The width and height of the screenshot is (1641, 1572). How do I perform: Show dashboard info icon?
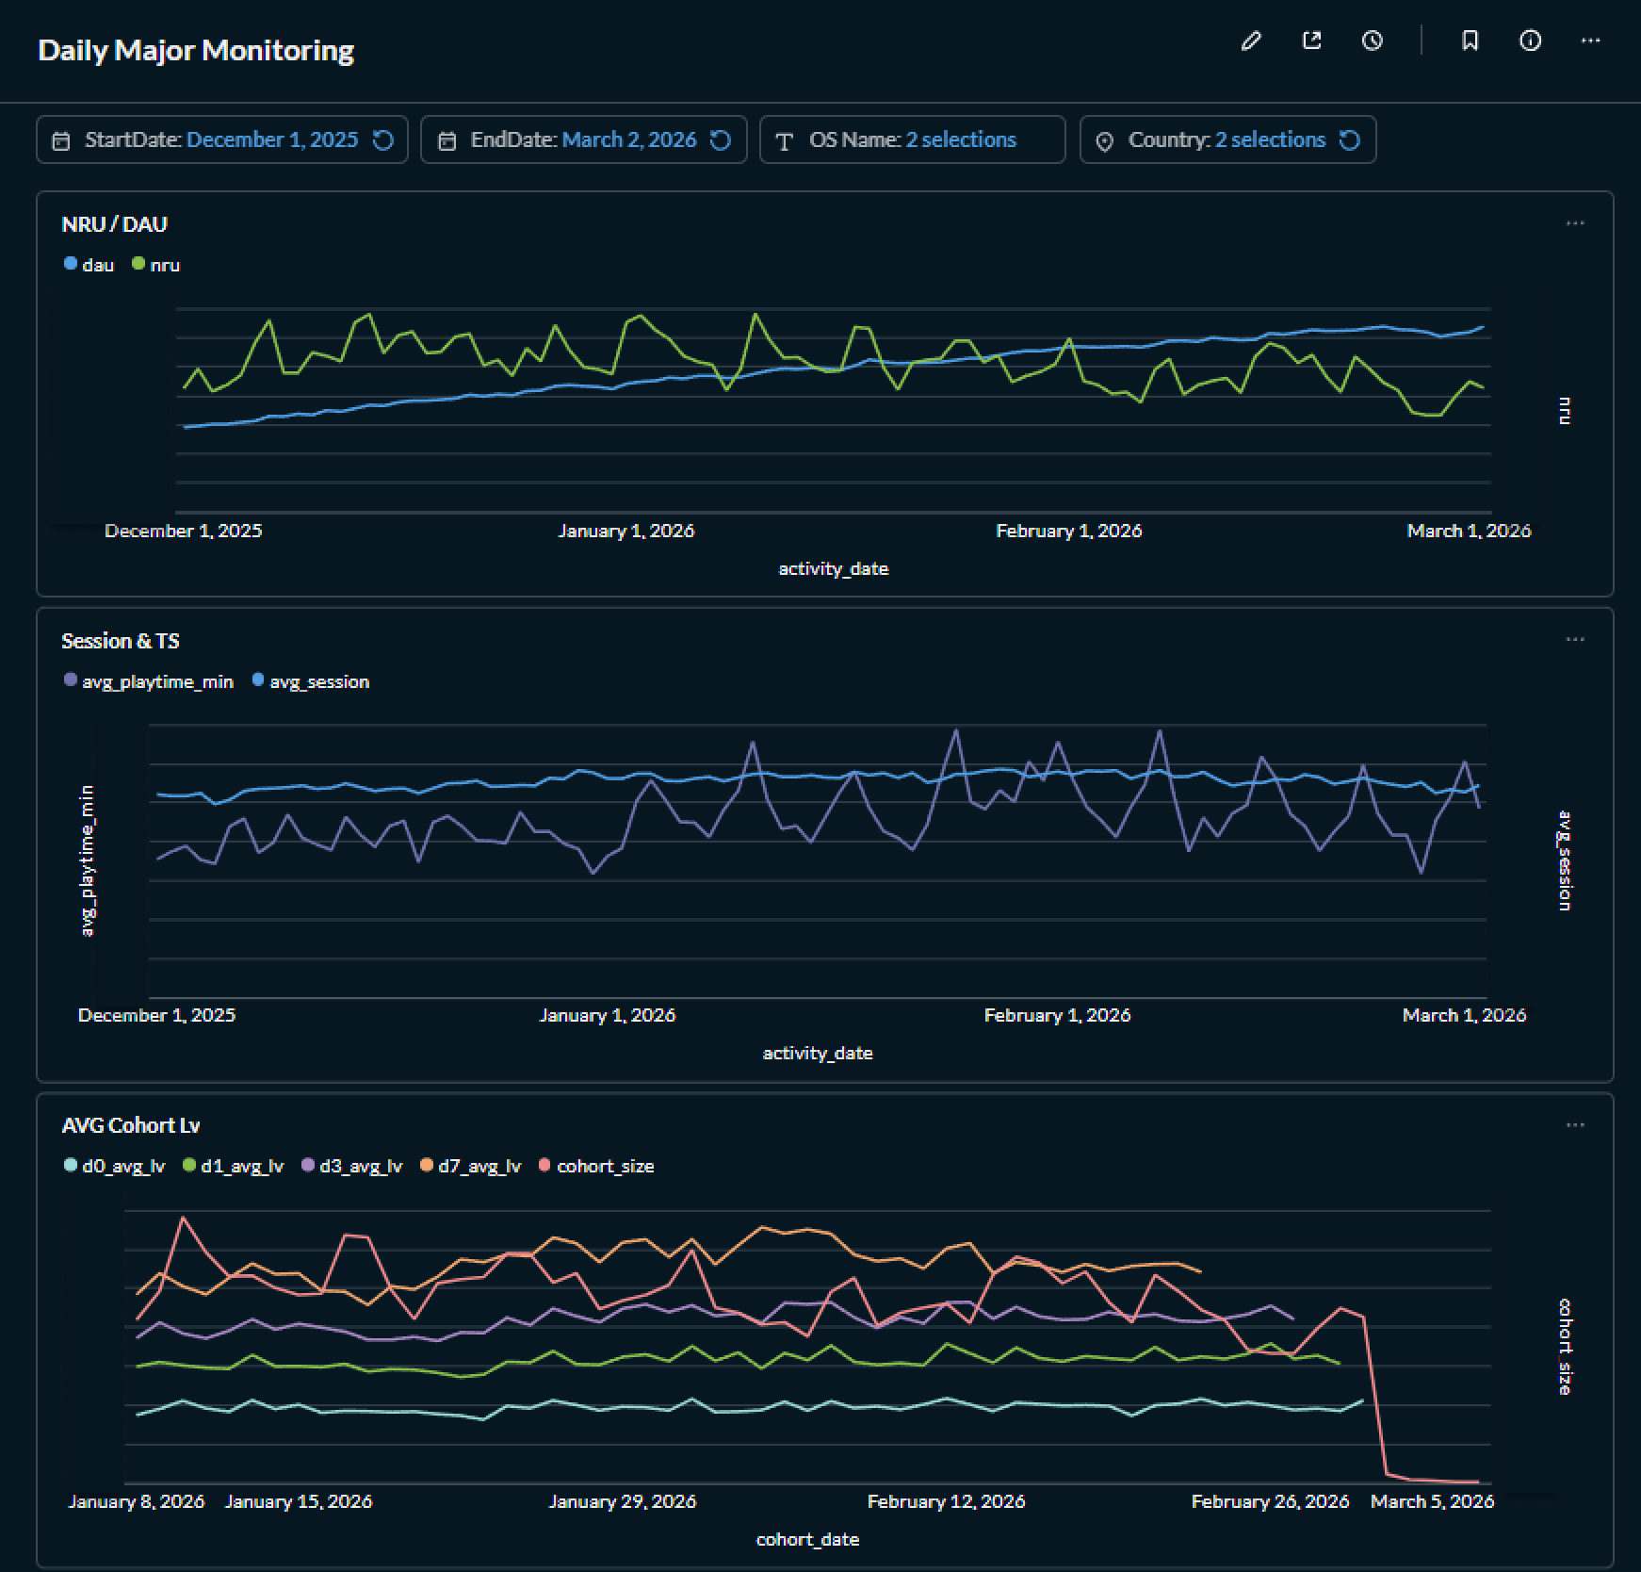[1531, 41]
